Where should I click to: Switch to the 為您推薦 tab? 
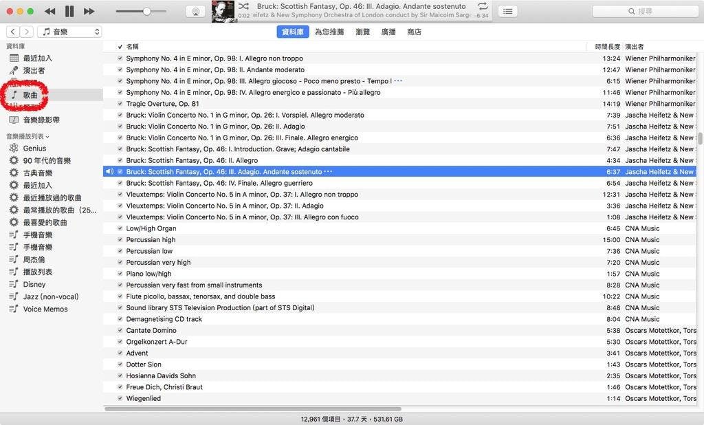[x=329, y=32]
